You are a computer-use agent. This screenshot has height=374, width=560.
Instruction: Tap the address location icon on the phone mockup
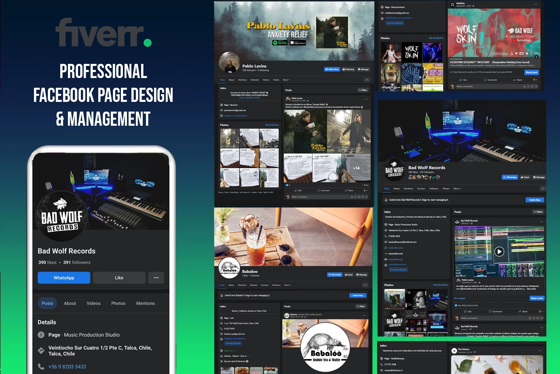tap(41, 351)
